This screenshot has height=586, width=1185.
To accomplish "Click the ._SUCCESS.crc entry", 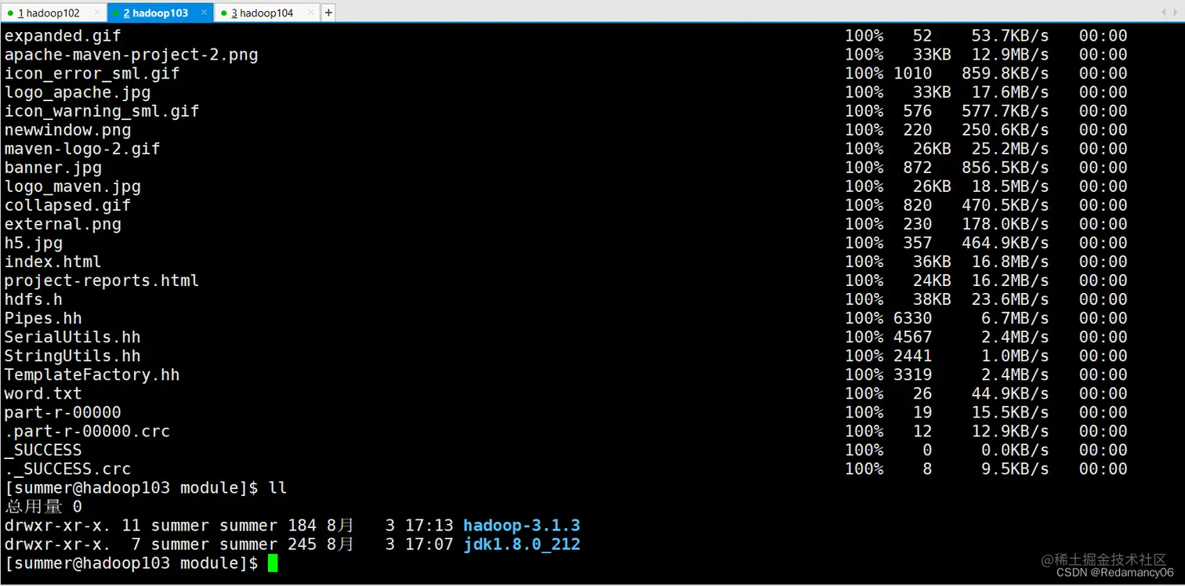I will [x=67, y=468].
